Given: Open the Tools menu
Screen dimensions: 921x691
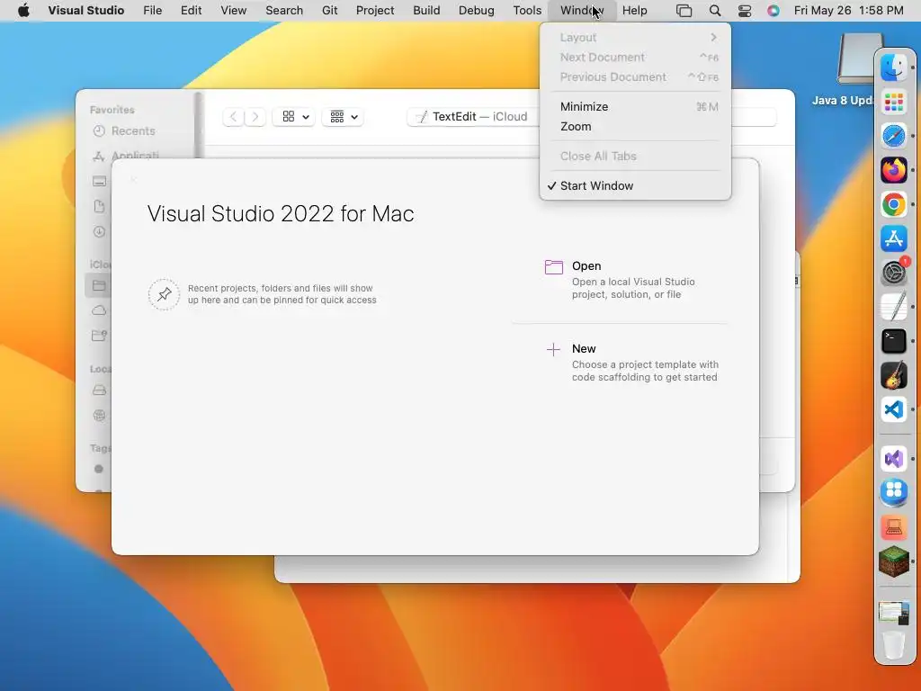Looking at the screenshot, I should pos(527,11).
